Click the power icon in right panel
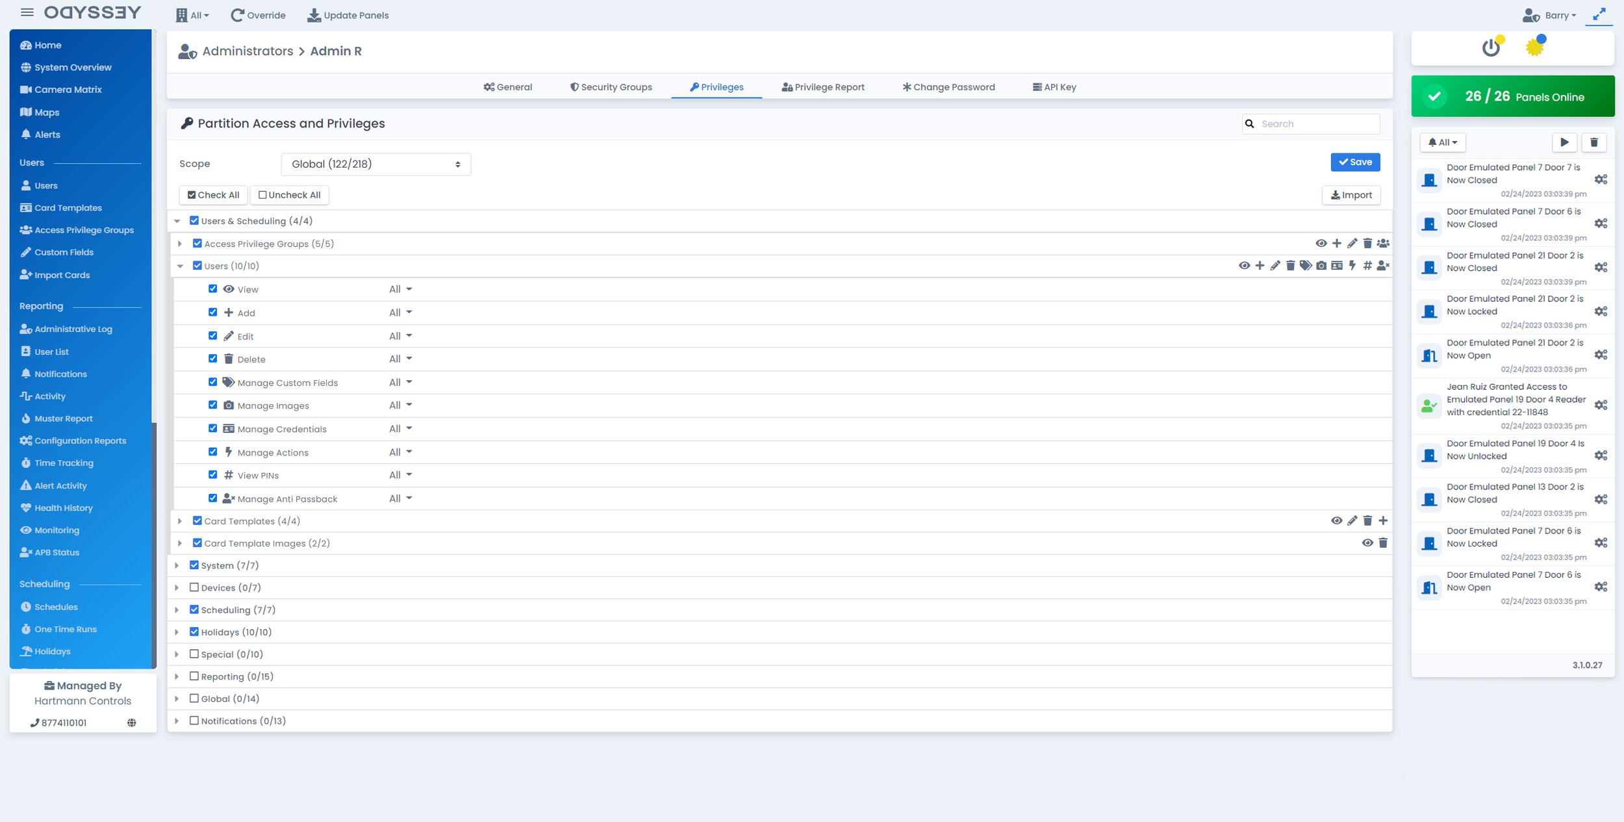This screenshot has height=822, width=1624. pyautogui.click(x=1491, y=47)
